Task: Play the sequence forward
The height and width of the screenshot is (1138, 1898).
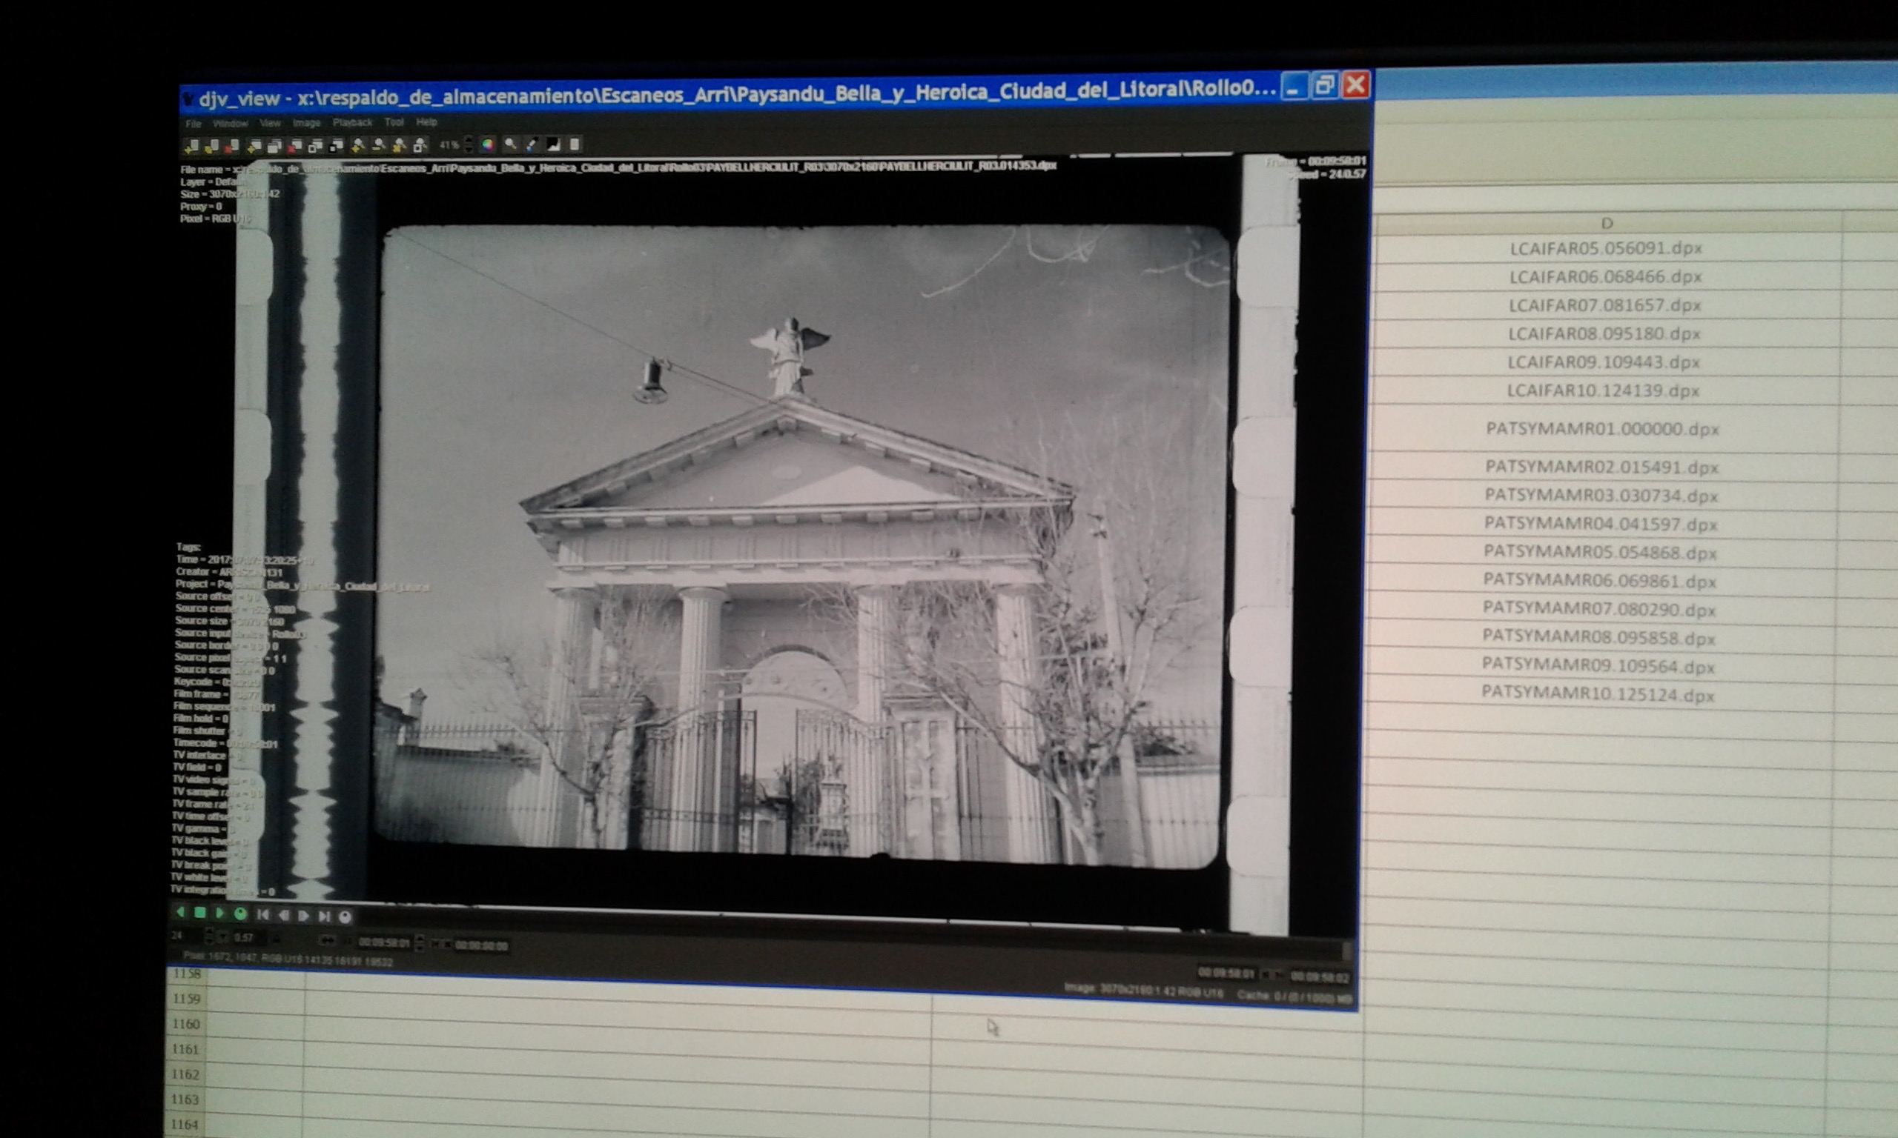Action: 219,914
